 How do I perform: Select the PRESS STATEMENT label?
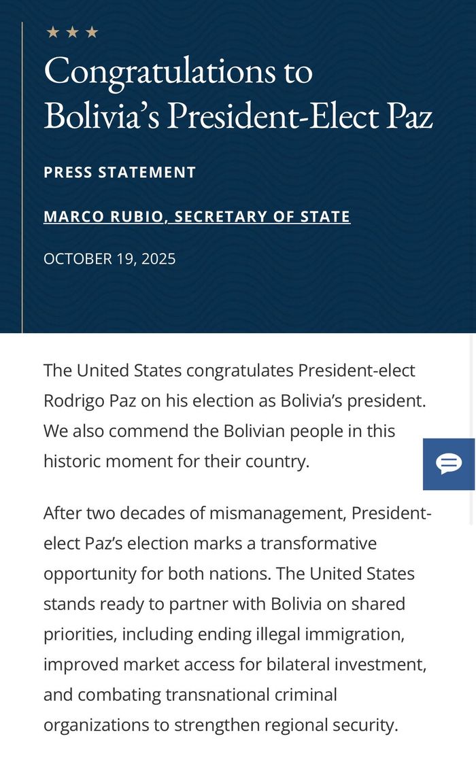click(x=120, y=173)
